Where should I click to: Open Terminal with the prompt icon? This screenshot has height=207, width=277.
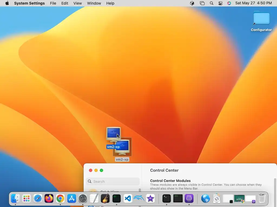(167, 199)
